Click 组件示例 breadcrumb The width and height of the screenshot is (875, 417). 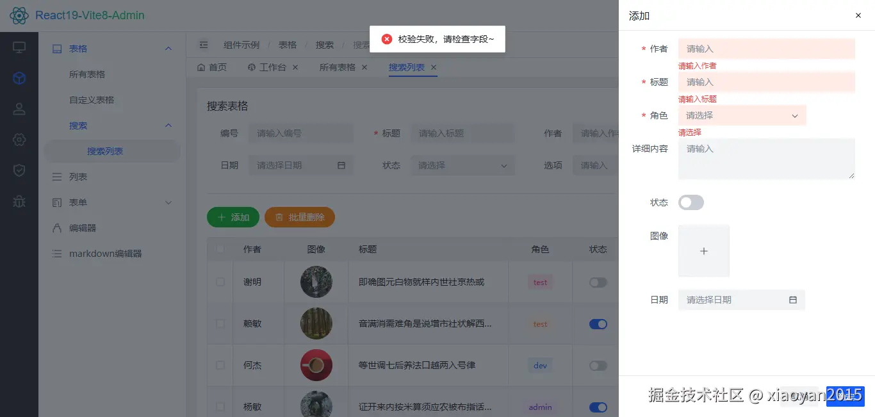[x=241, y=45]
